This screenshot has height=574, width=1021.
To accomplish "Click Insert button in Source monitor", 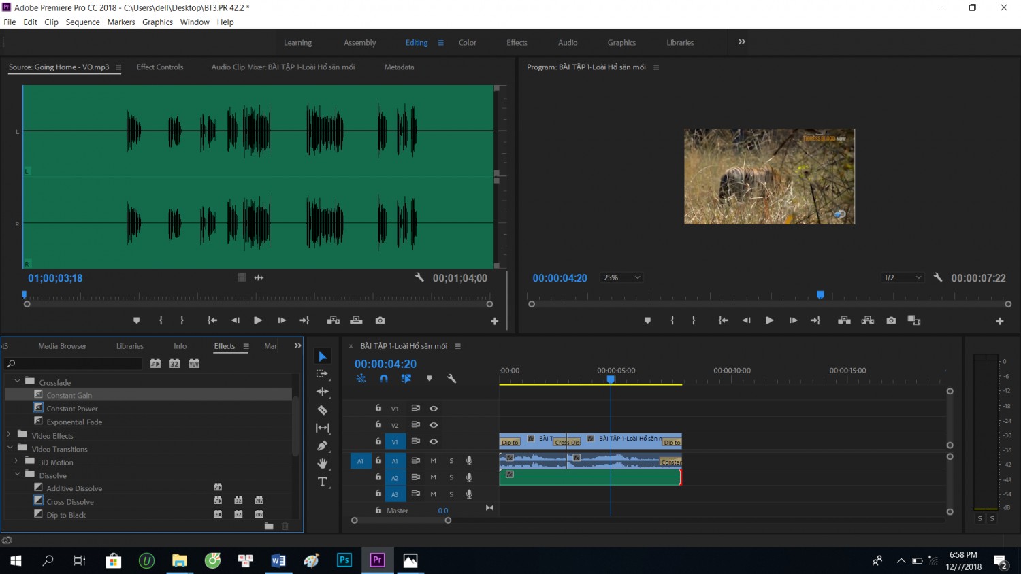I will coord(334,320).
